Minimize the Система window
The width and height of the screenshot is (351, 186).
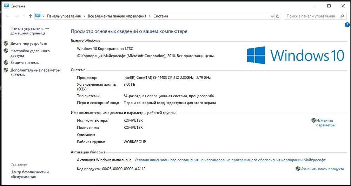tap(314, 6)
